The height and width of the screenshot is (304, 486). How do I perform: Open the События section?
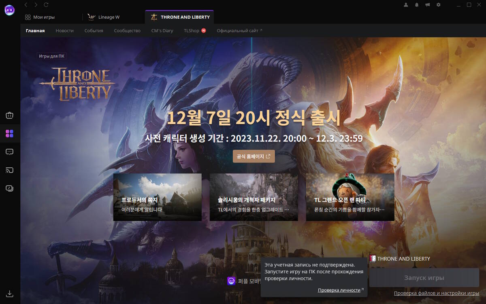[x=94, y=31]
